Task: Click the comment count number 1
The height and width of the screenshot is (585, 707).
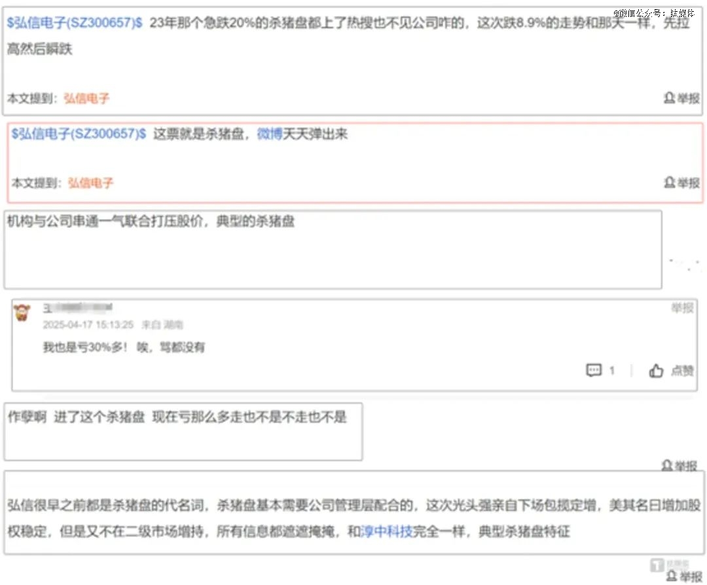Action: click(x=610, y=370)
